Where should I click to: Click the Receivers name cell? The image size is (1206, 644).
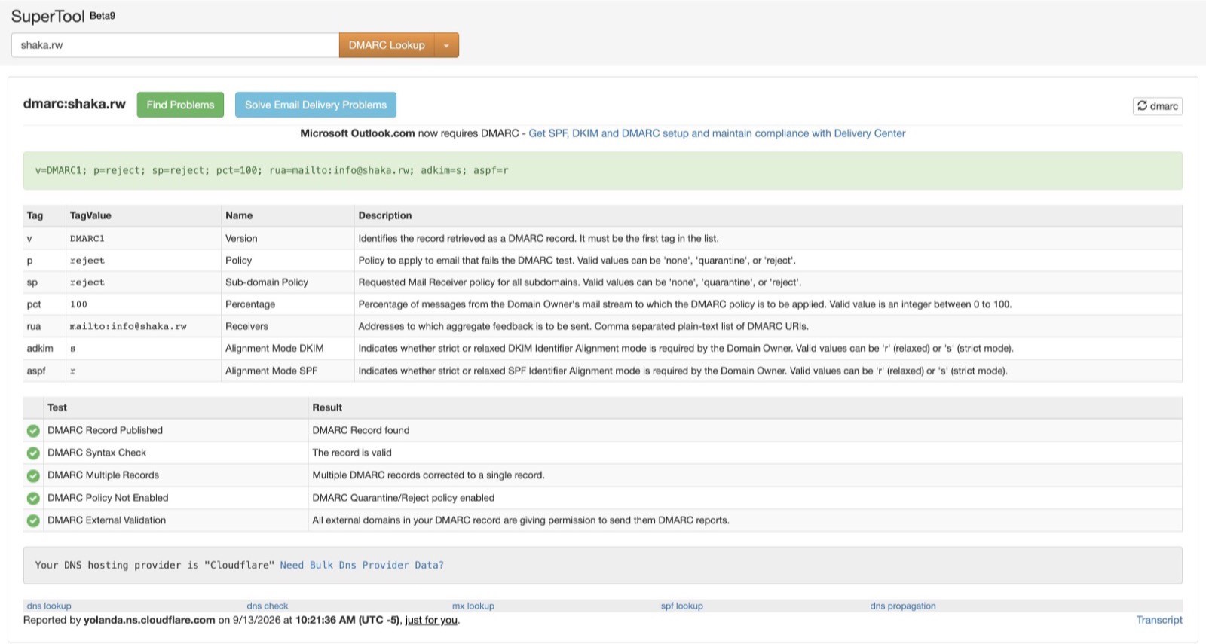(x=246, y=326)
